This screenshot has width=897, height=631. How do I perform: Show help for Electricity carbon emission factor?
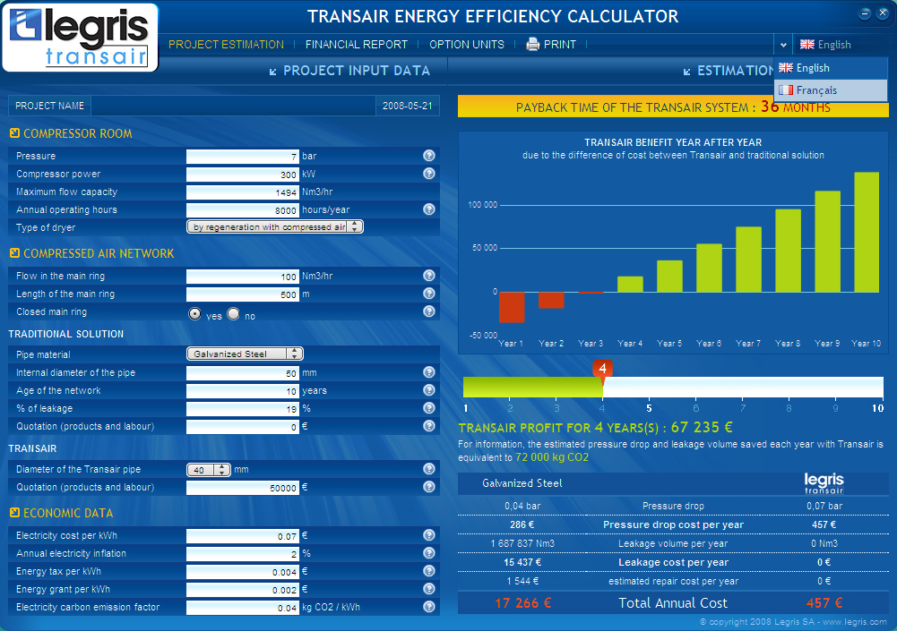tap(429, 607)
